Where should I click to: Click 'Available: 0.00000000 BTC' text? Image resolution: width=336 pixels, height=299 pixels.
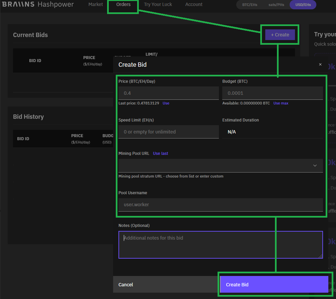coord(246,103)
